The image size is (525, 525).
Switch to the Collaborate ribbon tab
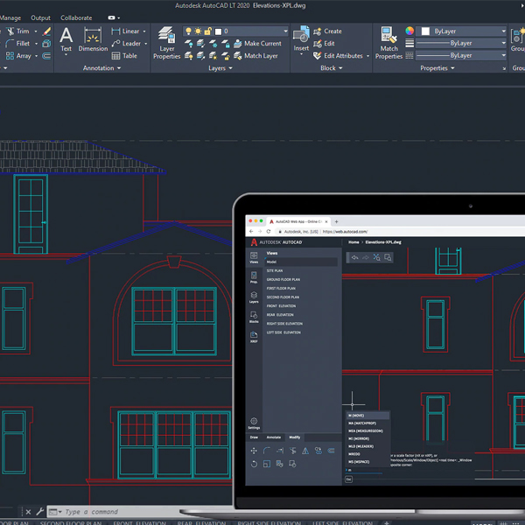pyautogui.click(x=76, y=17)
